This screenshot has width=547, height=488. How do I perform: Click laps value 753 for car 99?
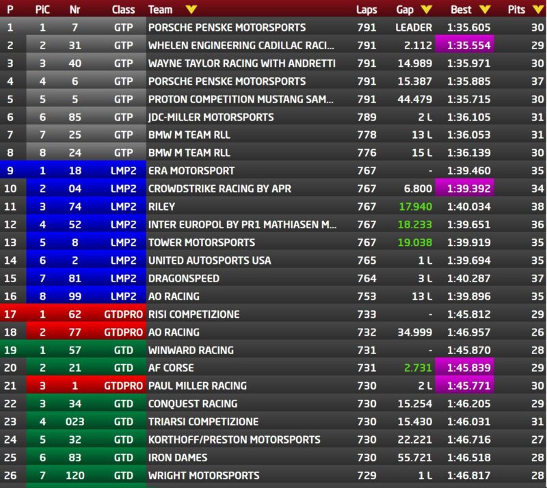[x=366, y=296]
